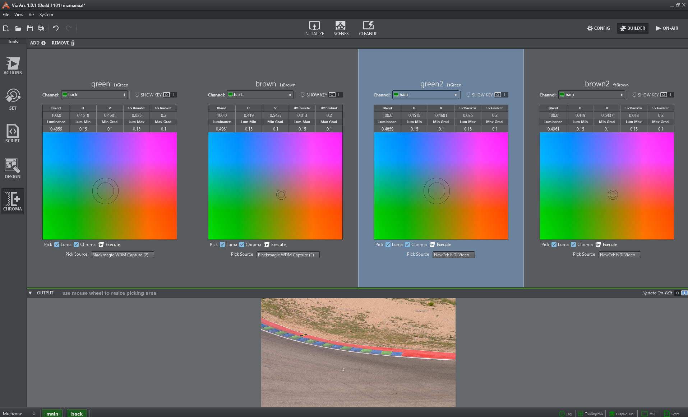
Task: Switch to On-Air mode
Action: 667,28
